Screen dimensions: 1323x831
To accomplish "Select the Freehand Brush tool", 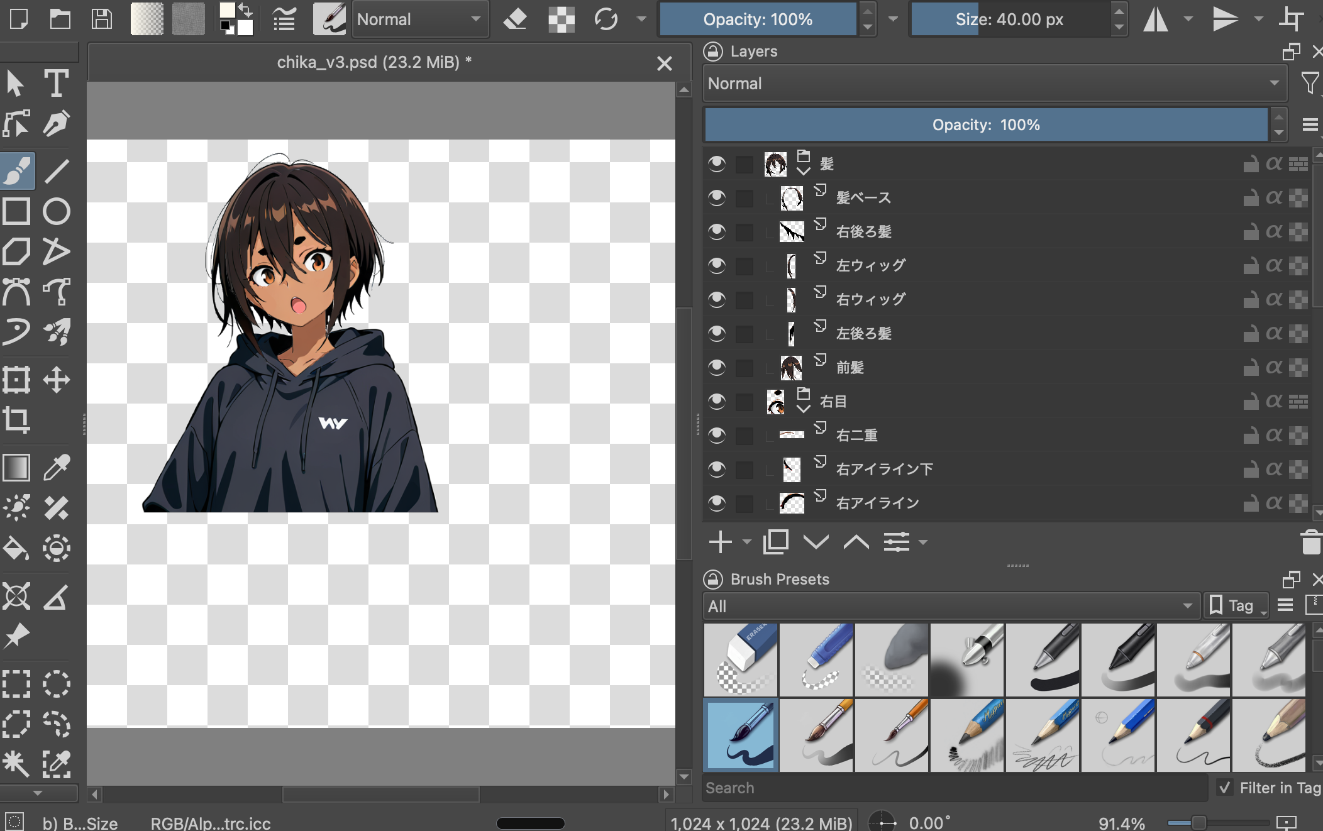I will [x=18, y=170].
